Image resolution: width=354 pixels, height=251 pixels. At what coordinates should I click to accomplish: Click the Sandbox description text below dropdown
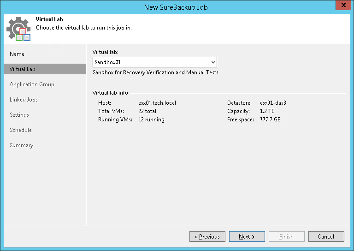click(155, 72)
